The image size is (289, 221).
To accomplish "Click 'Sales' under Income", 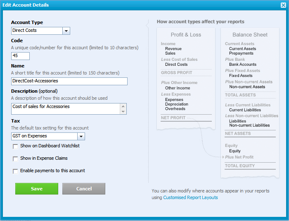I will click(x=170, y=53).
